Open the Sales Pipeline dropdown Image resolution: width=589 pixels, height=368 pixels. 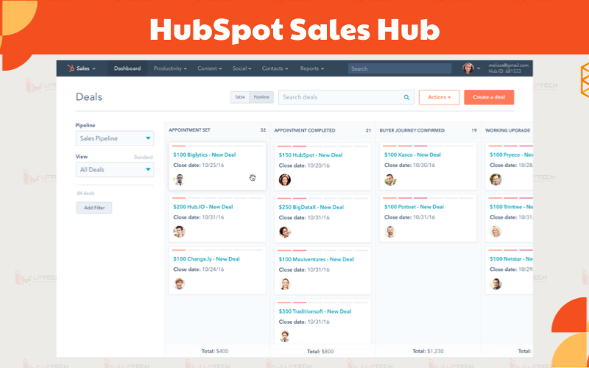click(x=115, y=138)
